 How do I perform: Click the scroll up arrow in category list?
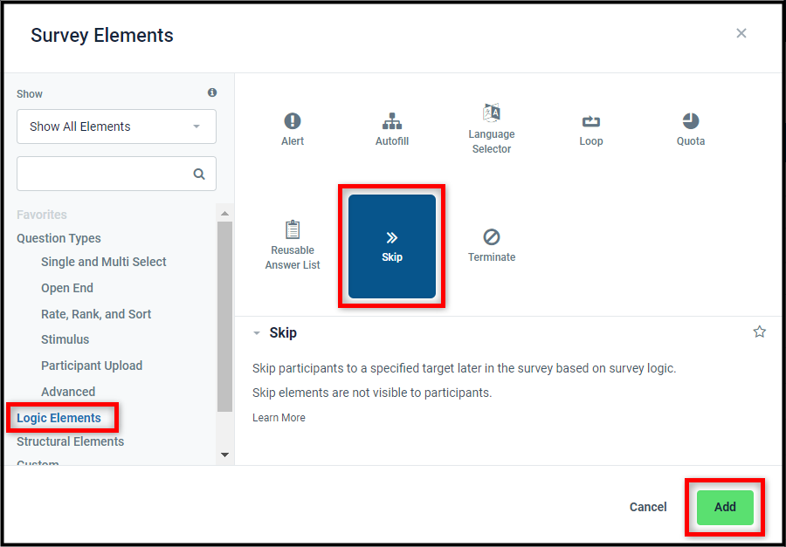point(224,214)
